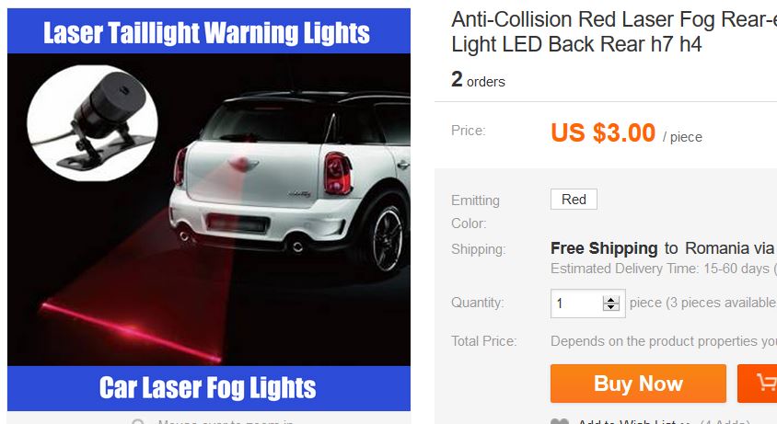Select the Red emitting color option
777x424 pixels.
coord(574,199)
